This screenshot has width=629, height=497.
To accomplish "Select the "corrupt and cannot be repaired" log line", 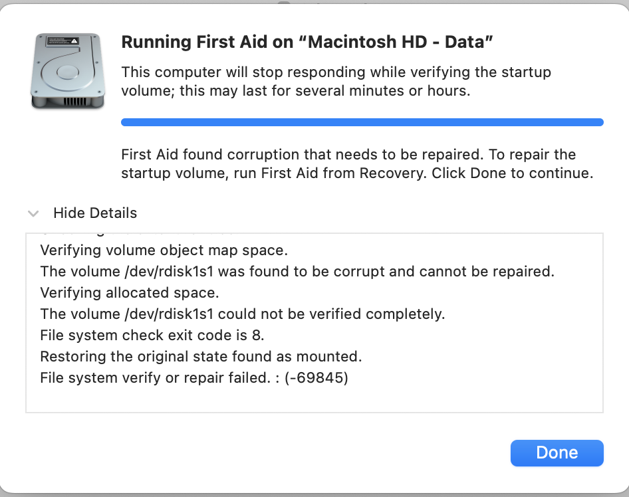I will click(297, 272).
